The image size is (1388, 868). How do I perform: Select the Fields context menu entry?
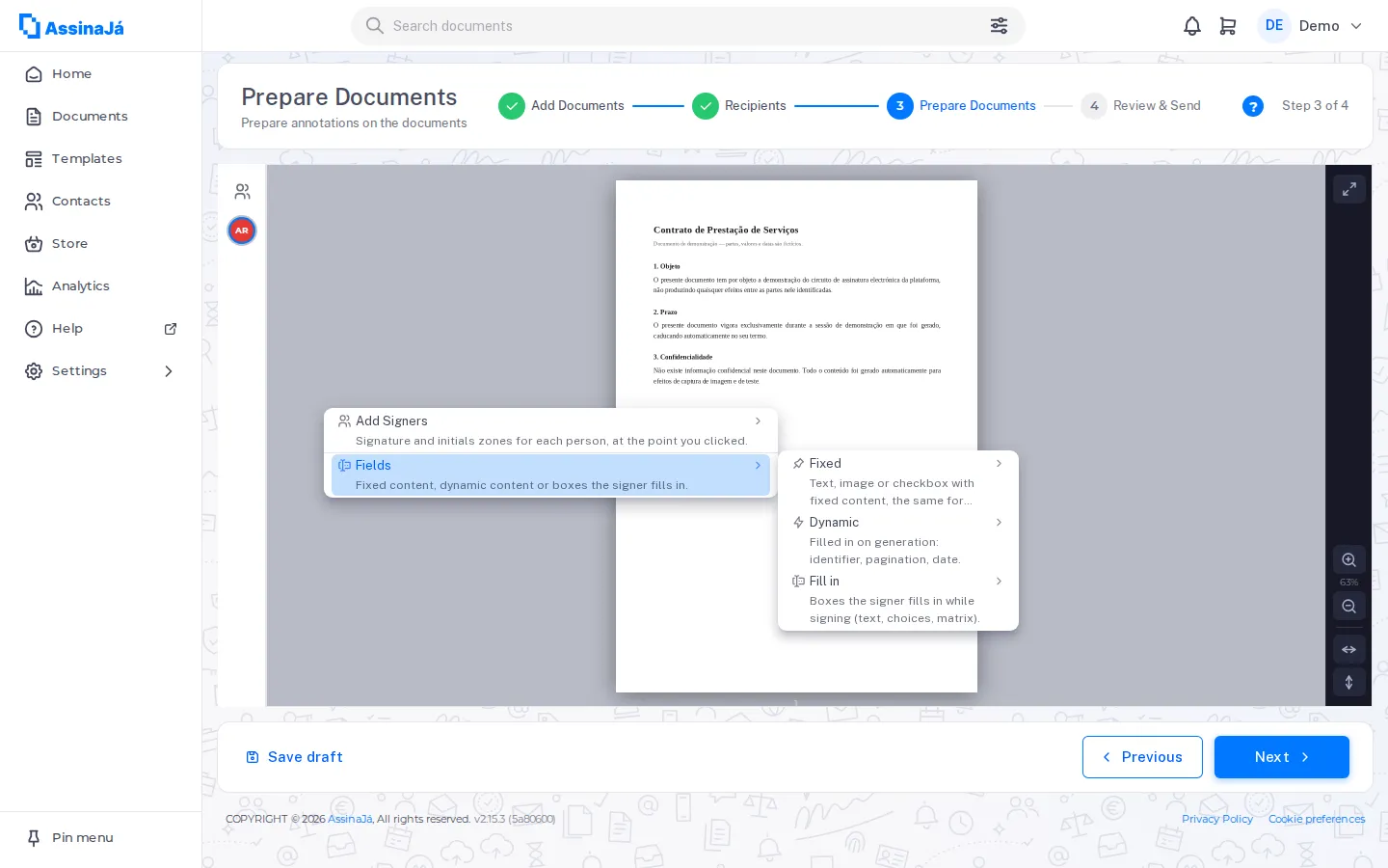[x=550, y=475]
